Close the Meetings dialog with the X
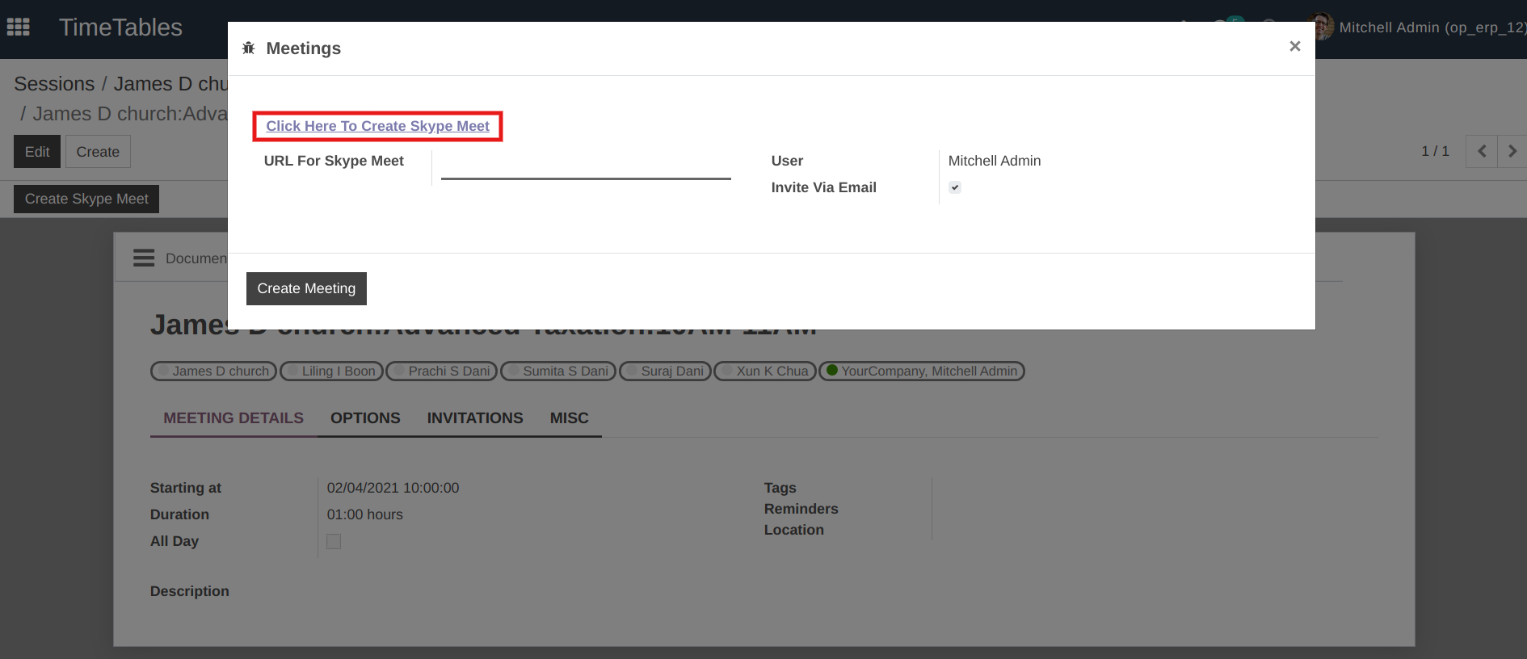 pos(1294,47)
